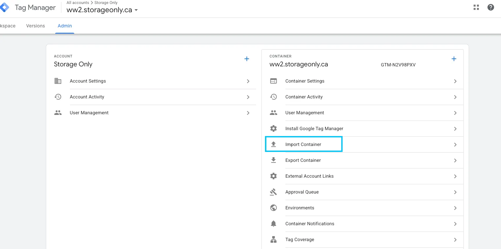The image size is (501, 249).
Task: Expand Import Container using its chevron
Action: click(x=455, y=145)
